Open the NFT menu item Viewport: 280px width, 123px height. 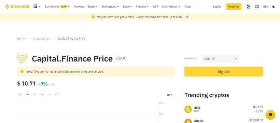tap(156, 7)
